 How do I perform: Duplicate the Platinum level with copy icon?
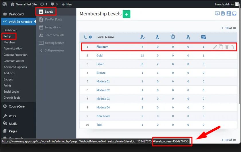point(221,47)
